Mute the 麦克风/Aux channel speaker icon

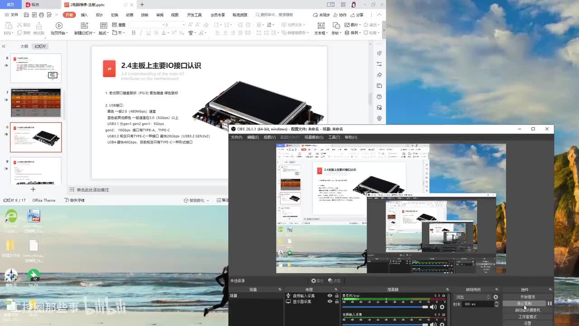click(x=433, y=307)
